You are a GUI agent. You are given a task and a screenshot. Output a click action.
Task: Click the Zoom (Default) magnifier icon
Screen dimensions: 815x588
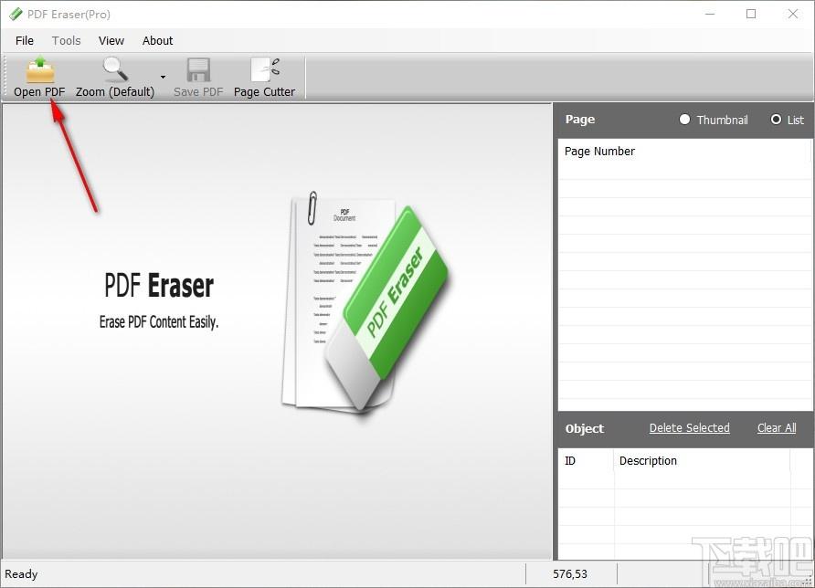[115, 69]
